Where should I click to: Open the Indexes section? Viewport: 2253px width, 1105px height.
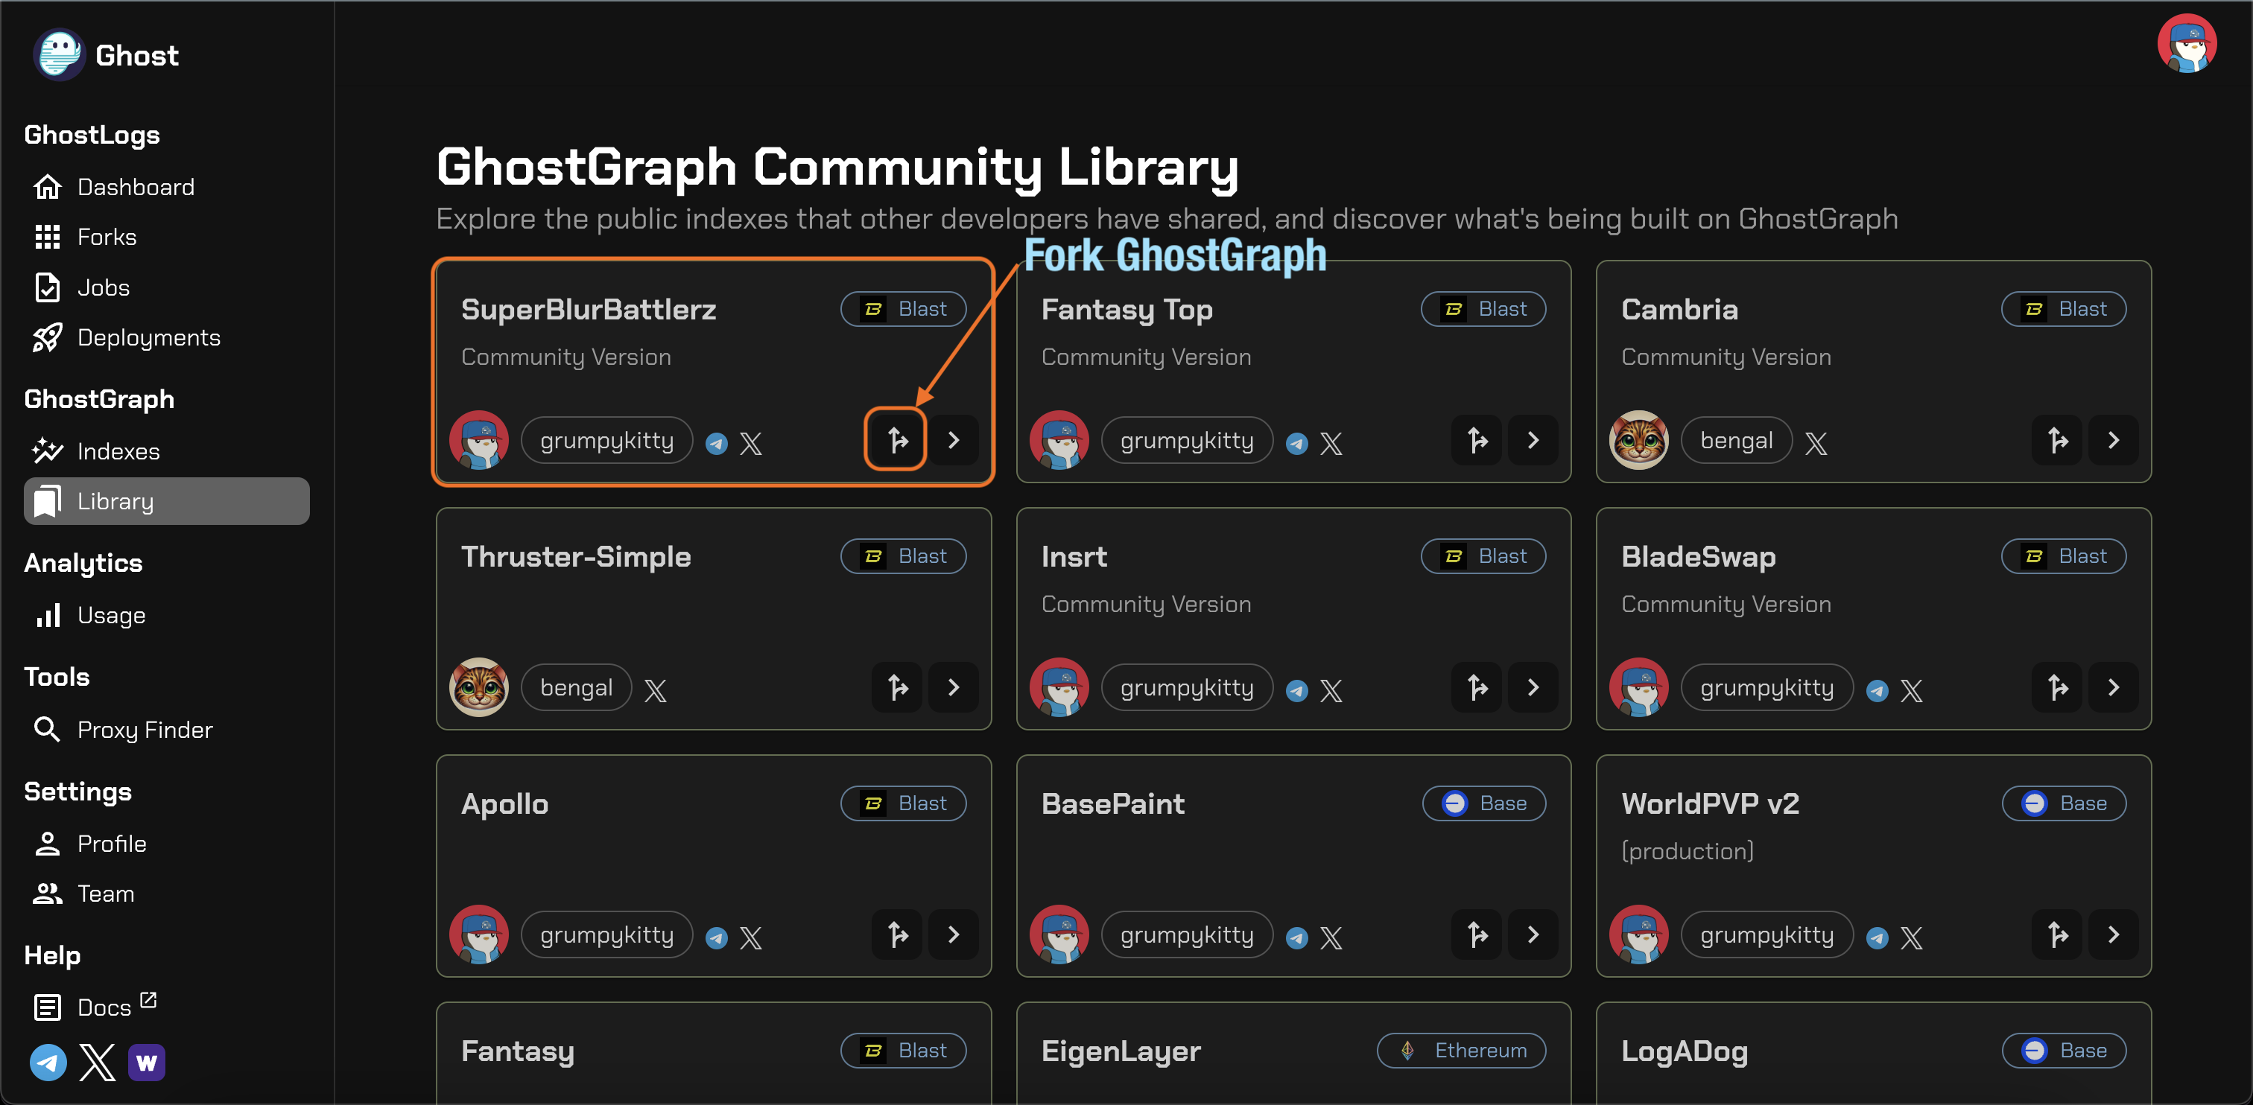118,451
